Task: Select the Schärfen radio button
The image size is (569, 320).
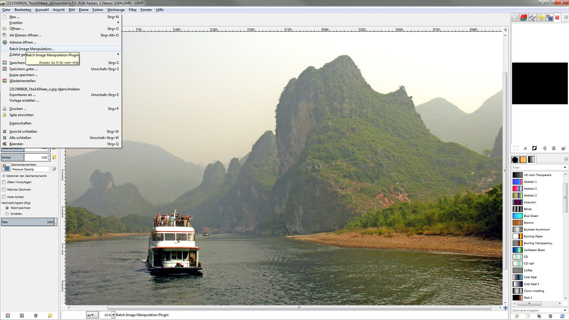Action: point(7,214)
